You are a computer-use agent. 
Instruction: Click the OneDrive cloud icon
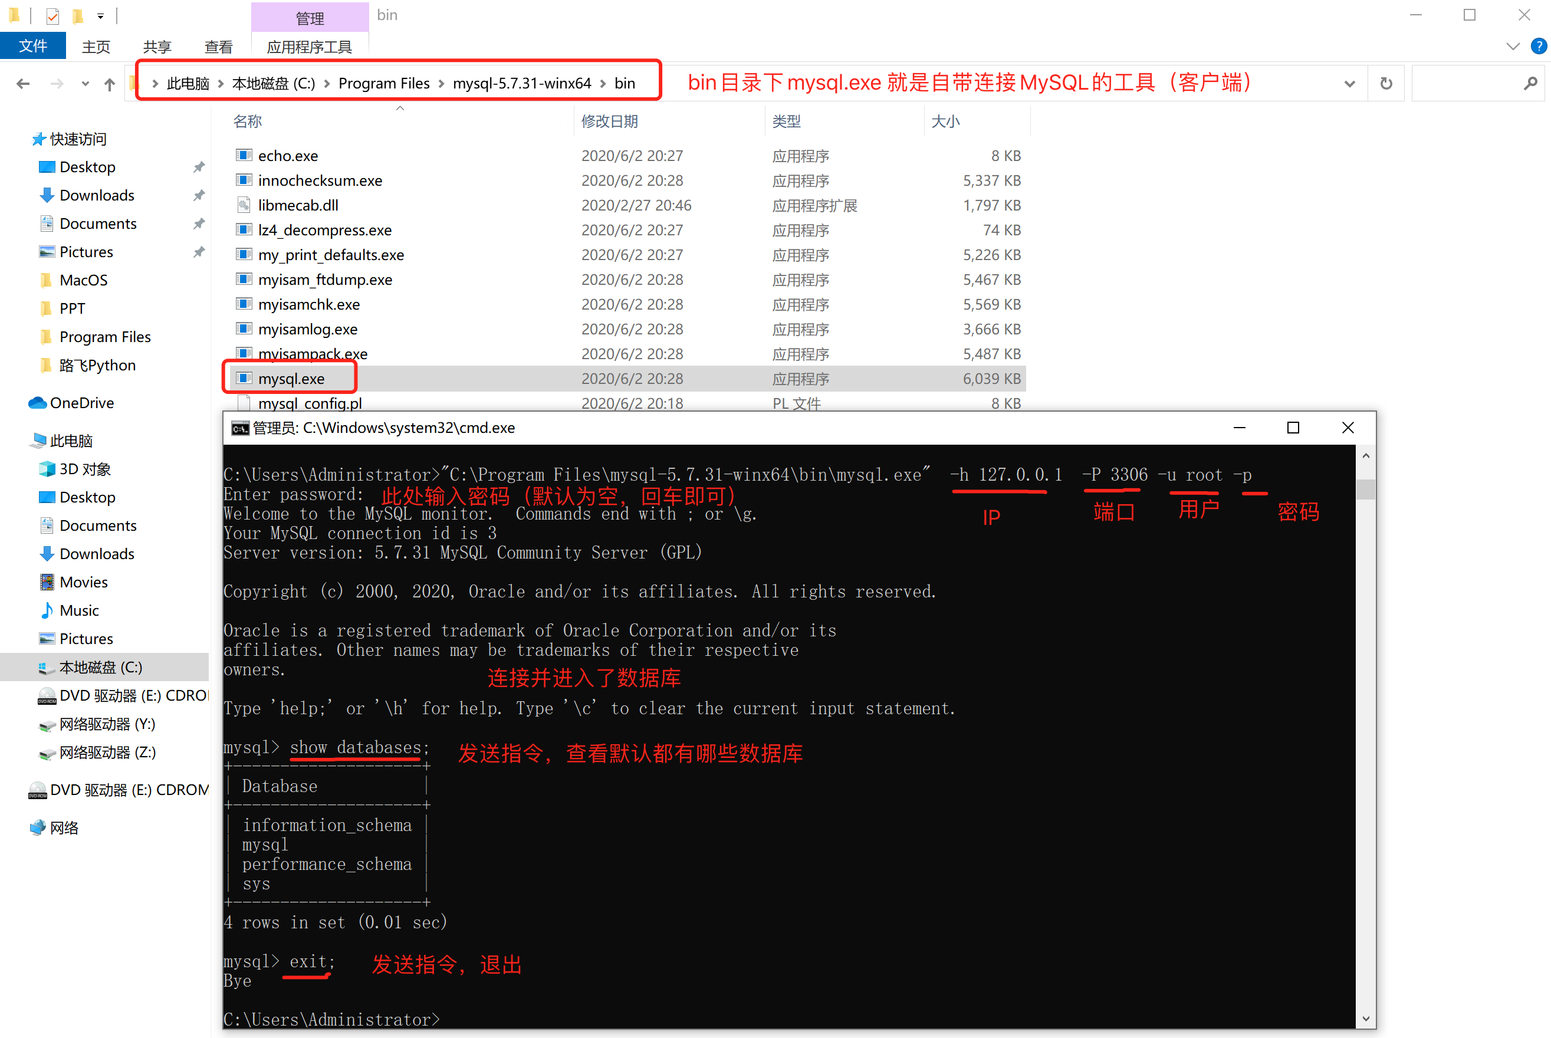38,402
